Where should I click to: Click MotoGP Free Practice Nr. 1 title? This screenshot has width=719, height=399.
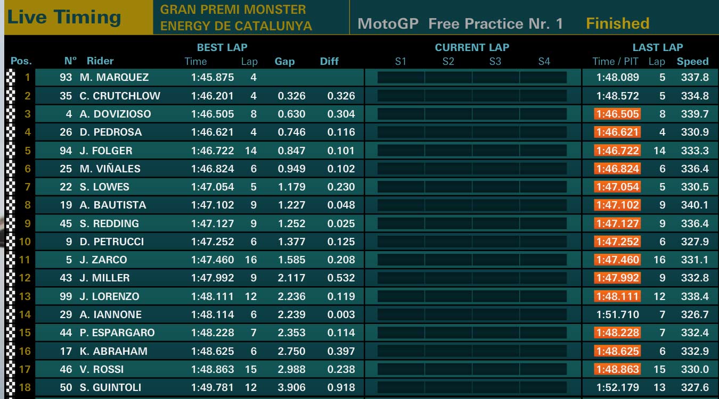tap(460, 23)
